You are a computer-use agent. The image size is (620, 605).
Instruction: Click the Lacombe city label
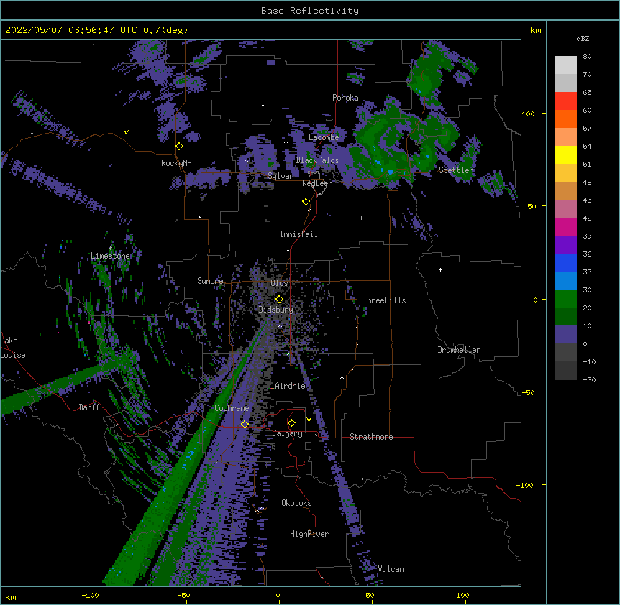pos(324,137)
